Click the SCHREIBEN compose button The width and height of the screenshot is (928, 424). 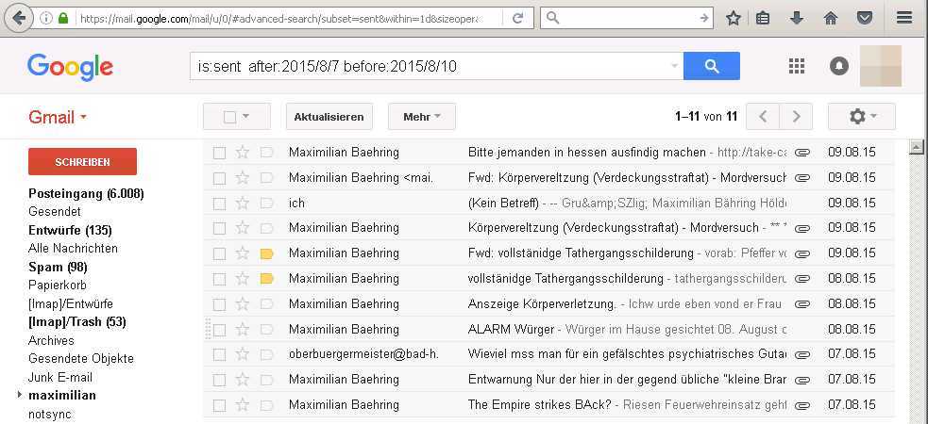point(82,162)
